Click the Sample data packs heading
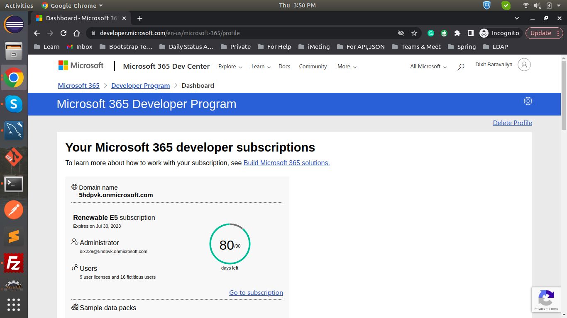567x318 pixels. coord(108,308)
